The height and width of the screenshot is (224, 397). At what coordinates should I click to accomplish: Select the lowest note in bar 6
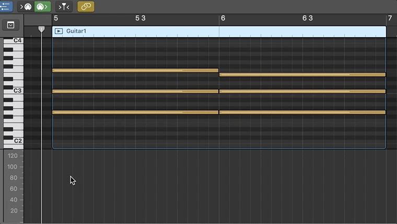[x=302, y=112]
